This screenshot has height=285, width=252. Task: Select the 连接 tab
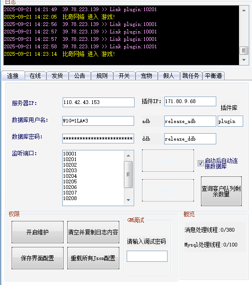13,76
